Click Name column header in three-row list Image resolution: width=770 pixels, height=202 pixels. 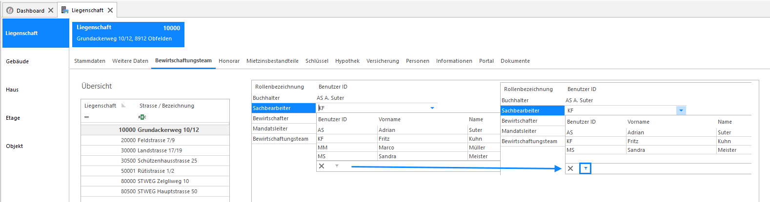tap(725, 122)
